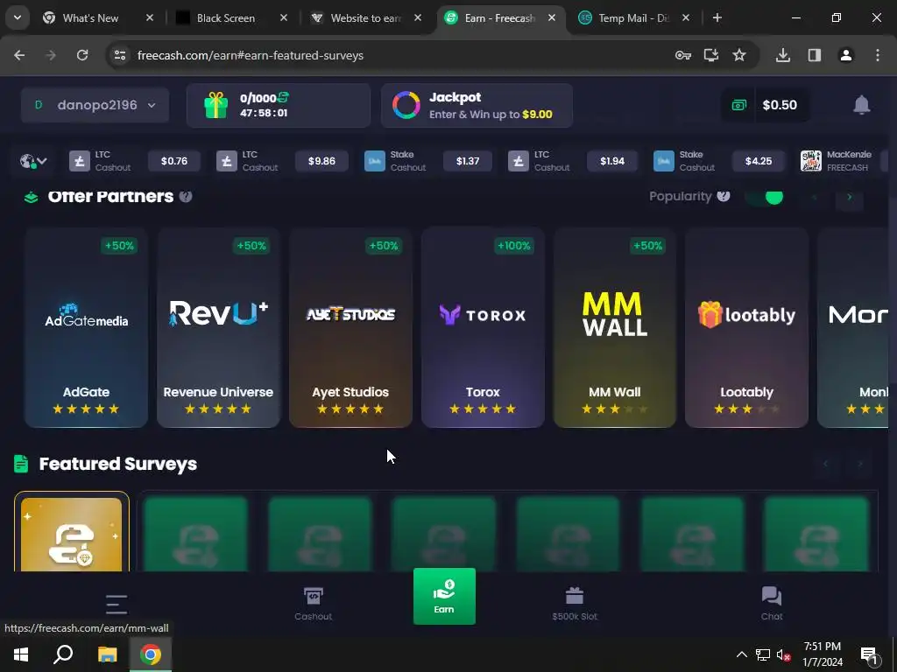
Task: Open the gold featured survey card
Action: pyautogui.click(x=72, y=532)
